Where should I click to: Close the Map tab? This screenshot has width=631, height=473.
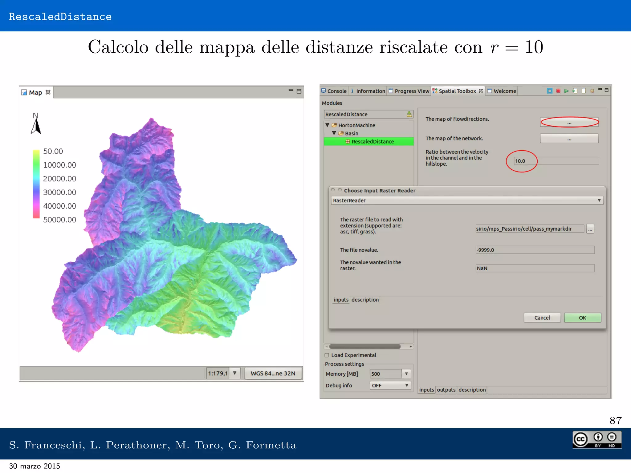point(48,92)
